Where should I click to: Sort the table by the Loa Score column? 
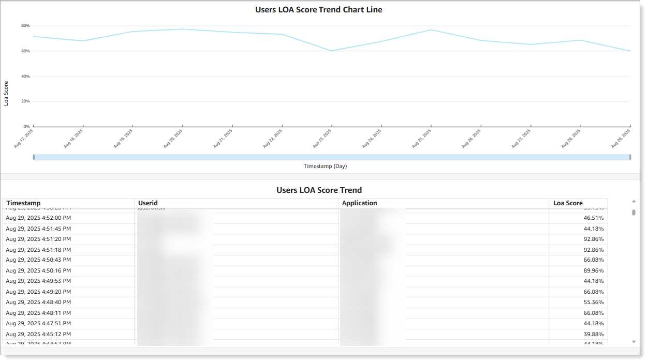pos(568,203)
